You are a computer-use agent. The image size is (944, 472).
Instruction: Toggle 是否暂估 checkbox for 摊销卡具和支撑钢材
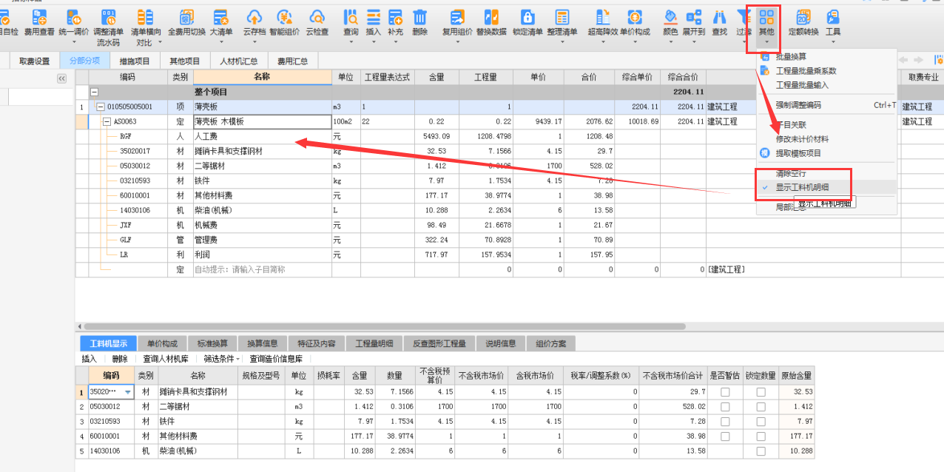[725, 392]
